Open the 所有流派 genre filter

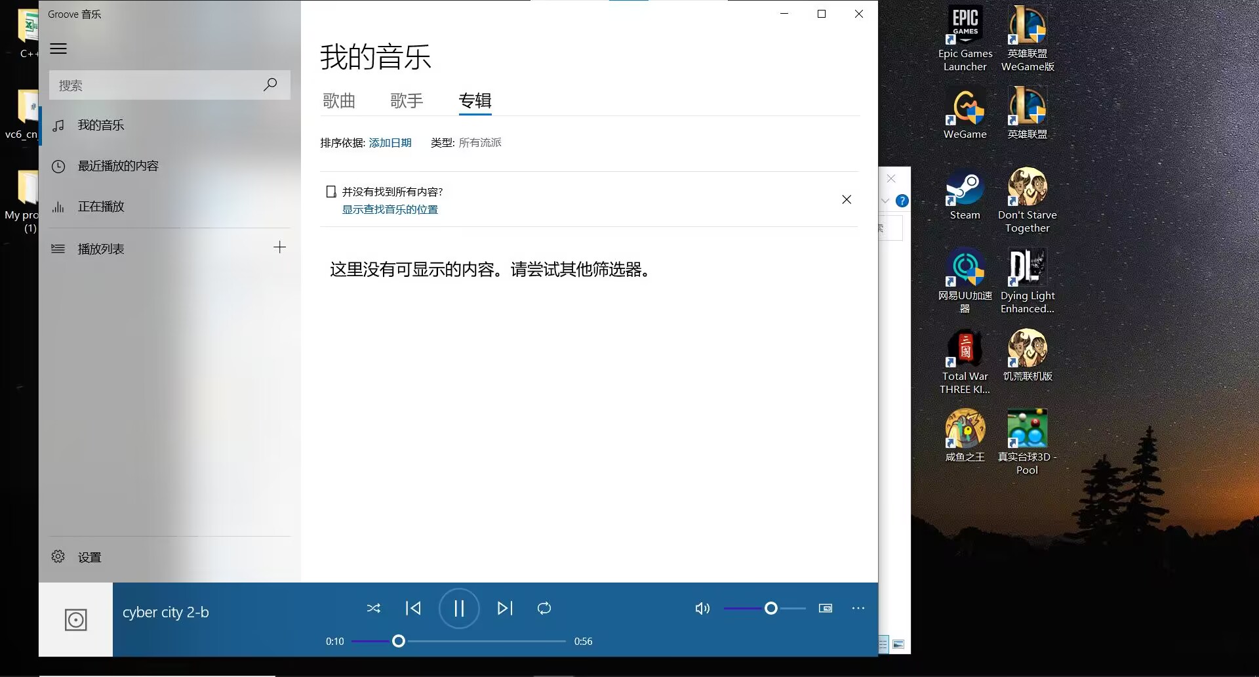(x=481, y=142)
